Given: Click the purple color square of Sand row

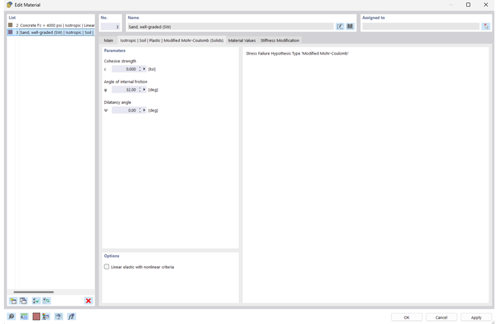Looking at the screenshot, I should point(11,32).
